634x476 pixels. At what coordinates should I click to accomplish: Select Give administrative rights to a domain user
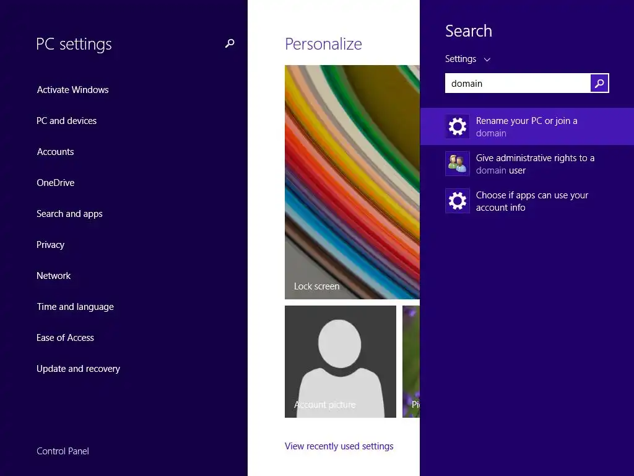[527, 164]
